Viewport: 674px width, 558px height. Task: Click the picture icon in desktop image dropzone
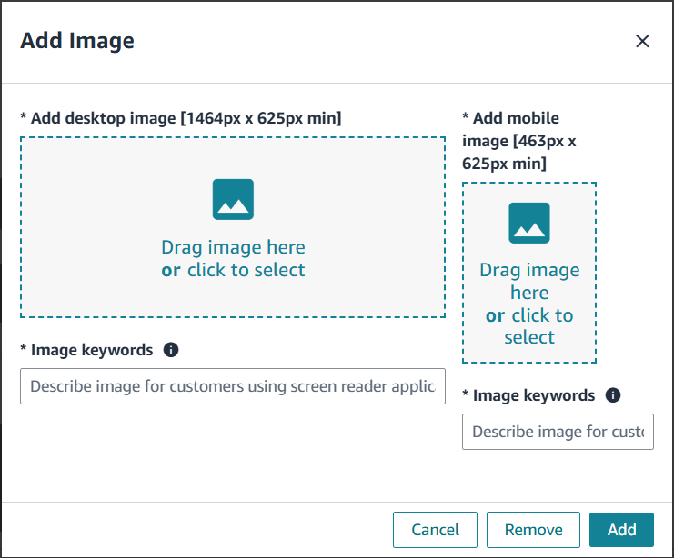(x=233, y=199)
